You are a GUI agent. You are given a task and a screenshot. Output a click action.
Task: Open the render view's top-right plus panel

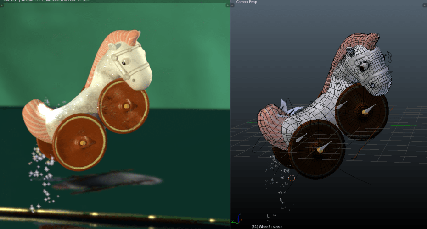point(227,5)
